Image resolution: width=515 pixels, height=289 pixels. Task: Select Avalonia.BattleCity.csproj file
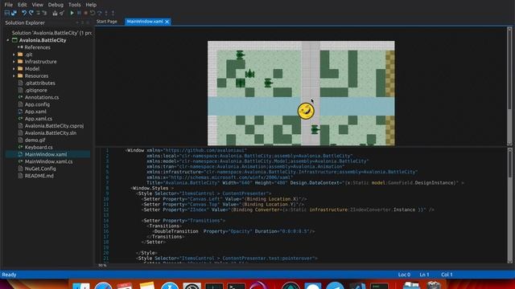click(x=54, y=126)
